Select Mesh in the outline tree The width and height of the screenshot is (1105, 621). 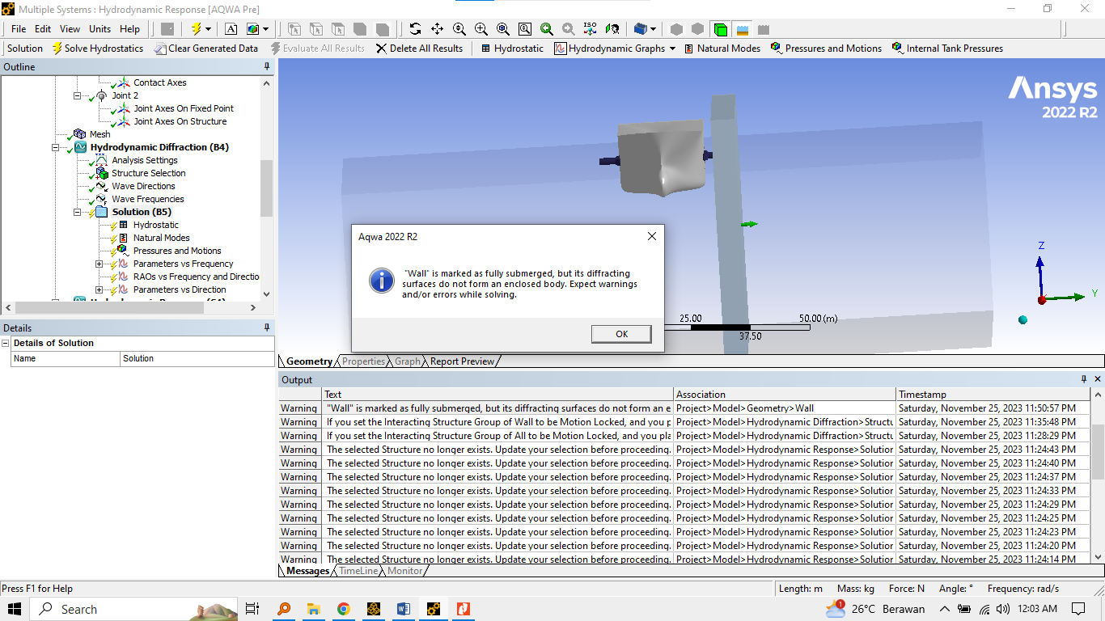click(x=99, y=134)
